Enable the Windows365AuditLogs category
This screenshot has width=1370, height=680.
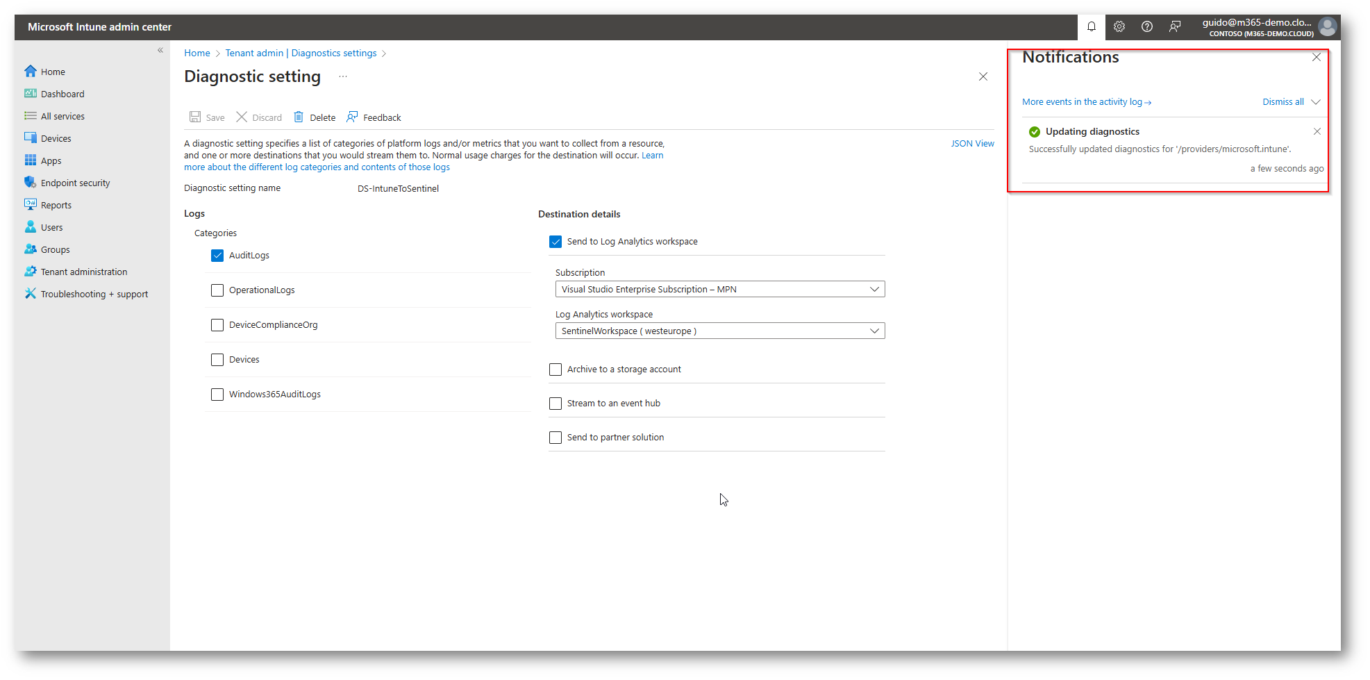217,394
